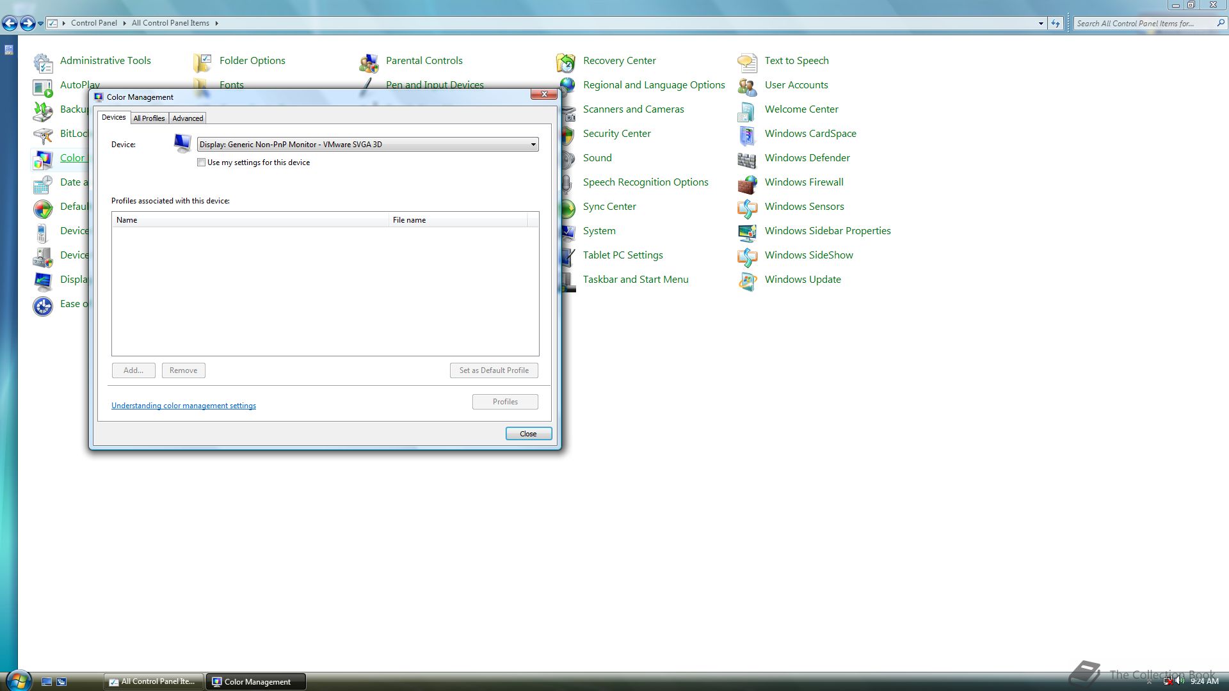This screenshot has width=1229, height=691.
Task: Switch to All Control Panel Items taskbar button
Action: pyautogui.click(x=154, y=681)
